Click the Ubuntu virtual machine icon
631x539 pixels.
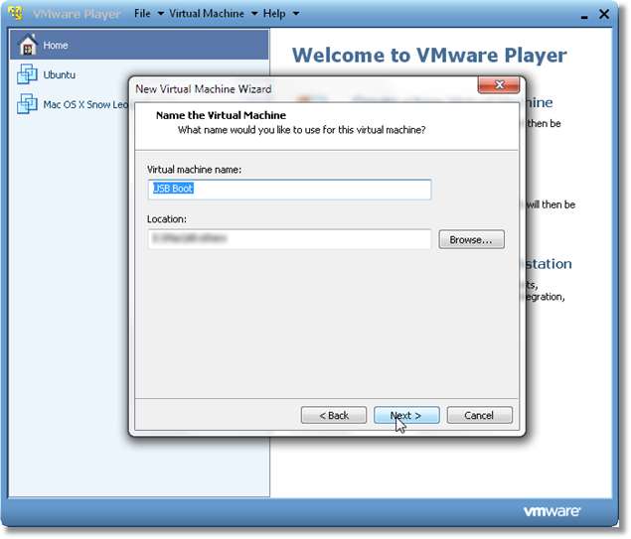27,74
